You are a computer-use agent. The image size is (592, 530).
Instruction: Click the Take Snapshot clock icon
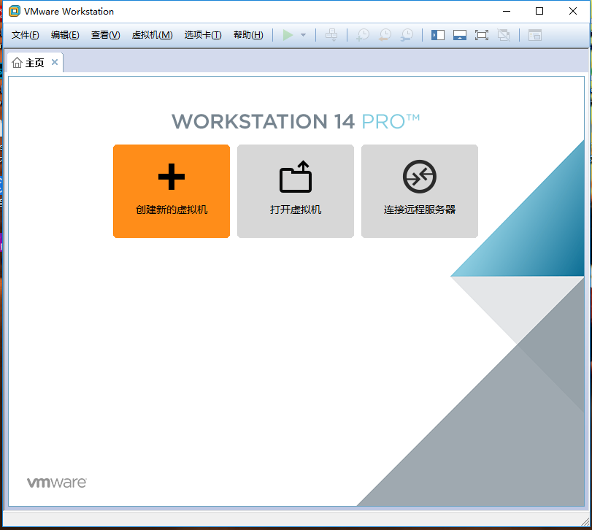tap(363, 35)
